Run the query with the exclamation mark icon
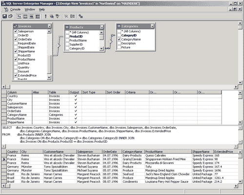Viewport: 244px width, 195px height. tap(45, 16)
